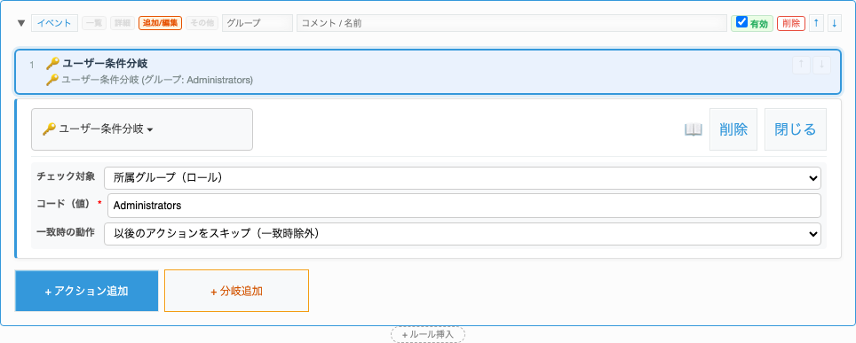Select the 追加/編集 tab
856x343 pixels.
tap(160, 23)
